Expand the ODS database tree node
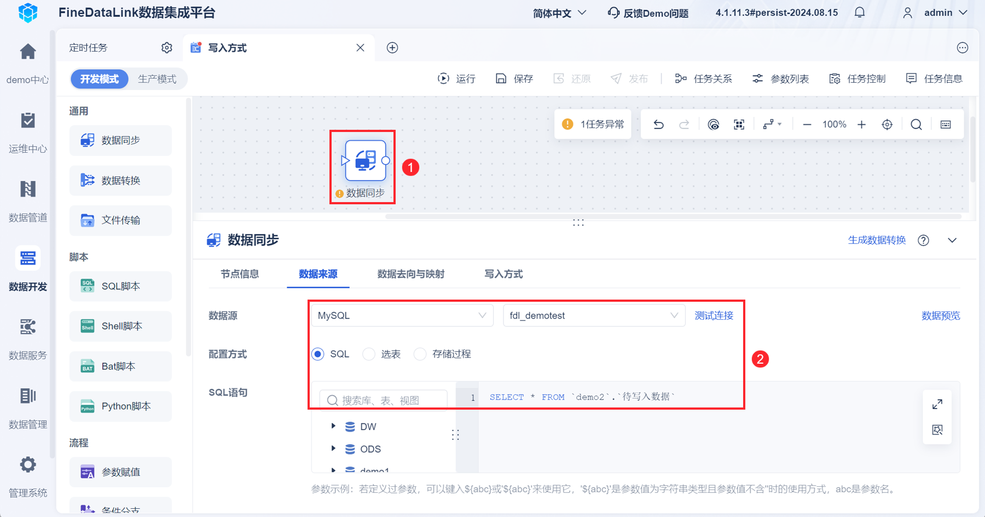Image resolution: width=985 pixels, height=517 pixels. tap(333, 449)
